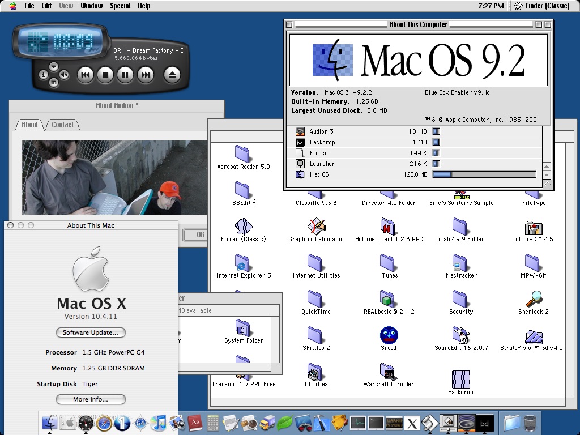This screenshot has height=435, width=580.
Task: Open the Apple menu
Action: point(13,6)
